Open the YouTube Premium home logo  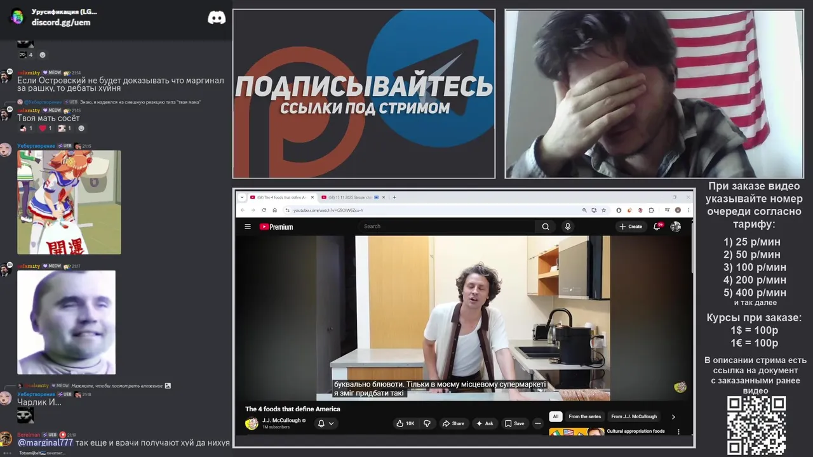point(276,227)
